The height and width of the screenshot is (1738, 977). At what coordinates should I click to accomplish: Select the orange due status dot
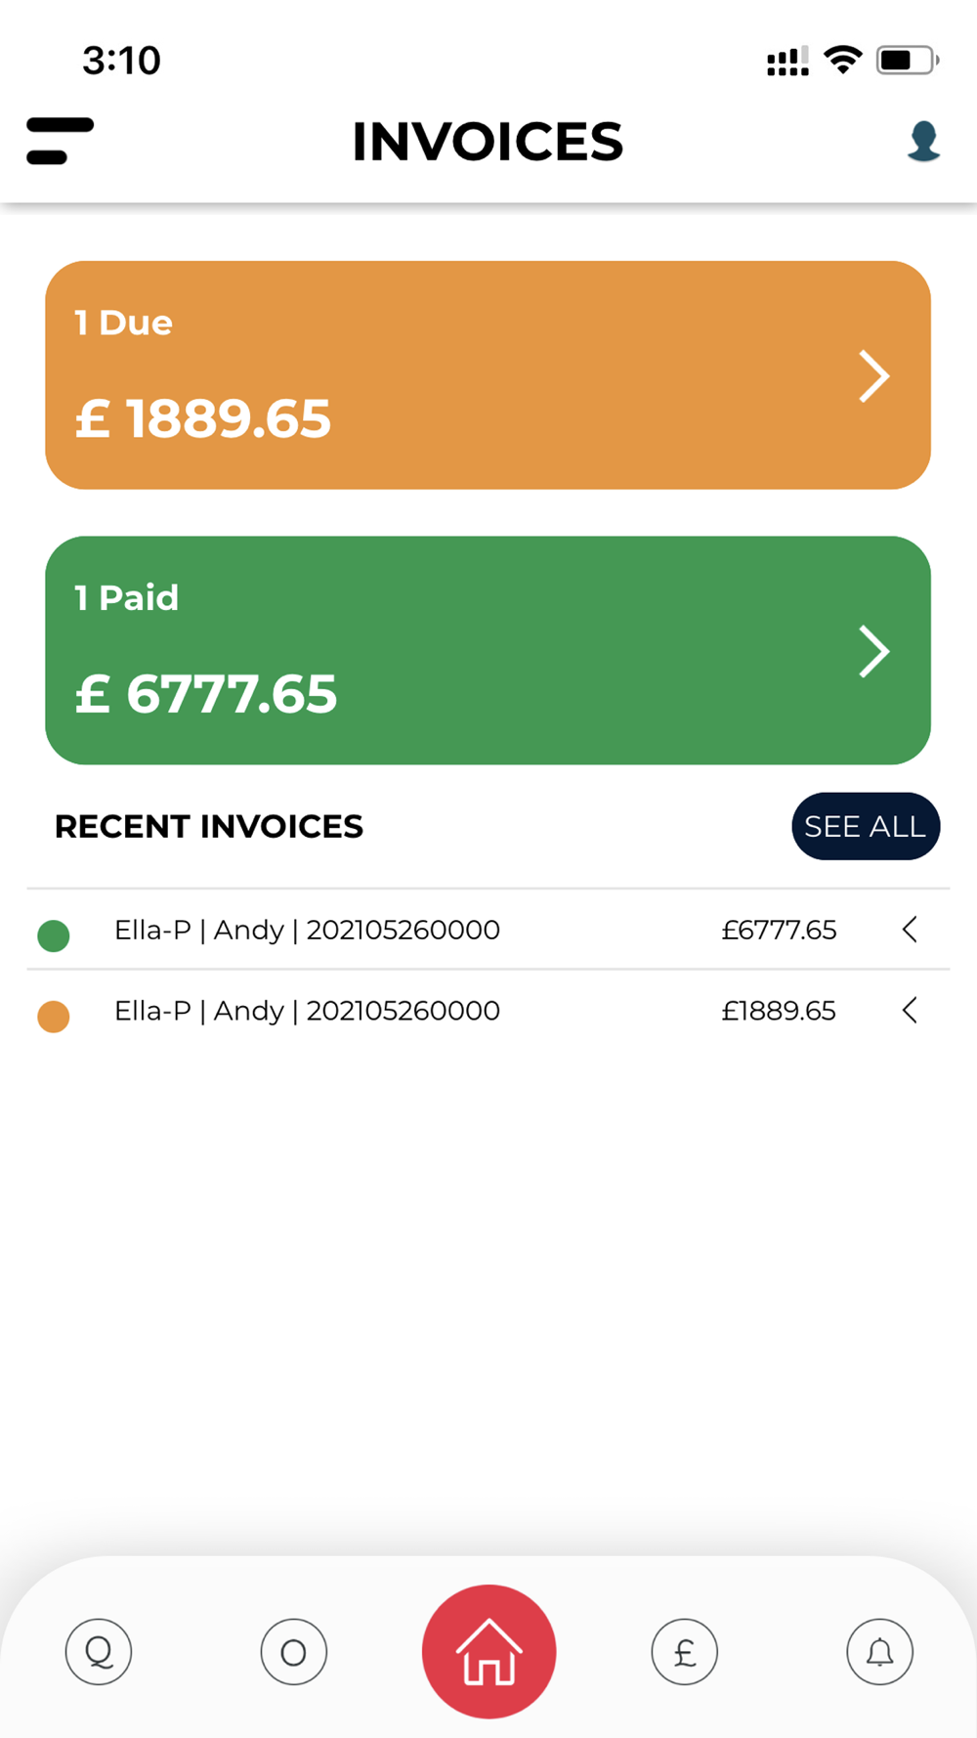tap(54, 1017)
